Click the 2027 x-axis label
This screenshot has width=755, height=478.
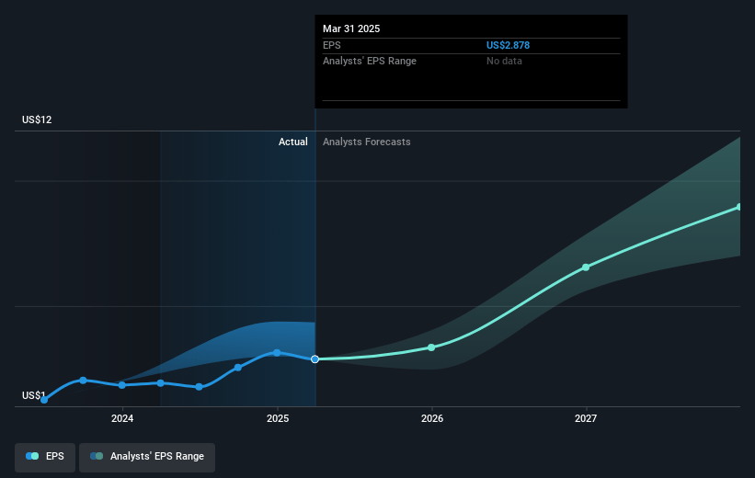586,419
